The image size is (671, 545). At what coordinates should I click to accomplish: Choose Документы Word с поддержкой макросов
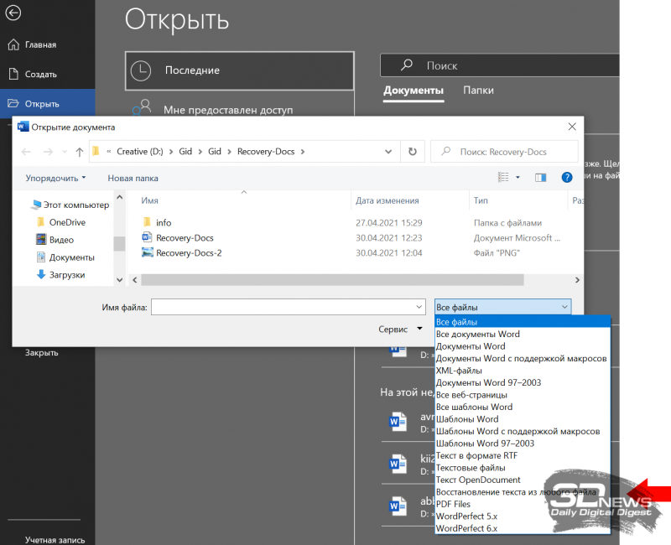523,359
